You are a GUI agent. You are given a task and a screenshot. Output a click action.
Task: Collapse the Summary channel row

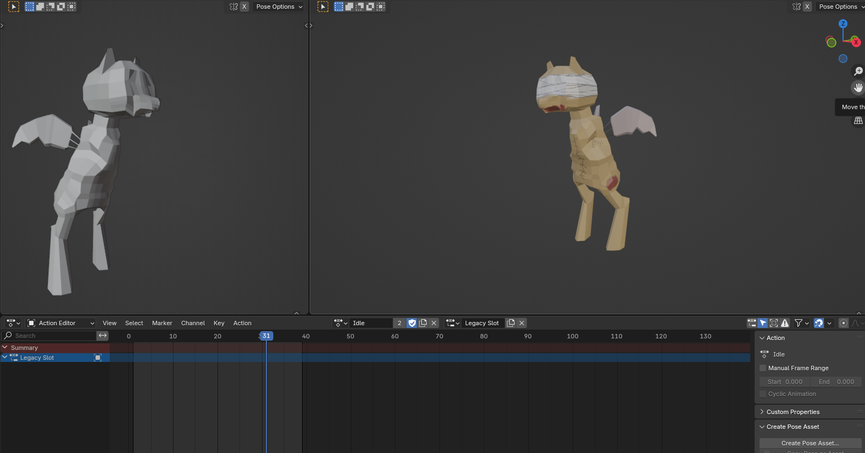(5, 347)
